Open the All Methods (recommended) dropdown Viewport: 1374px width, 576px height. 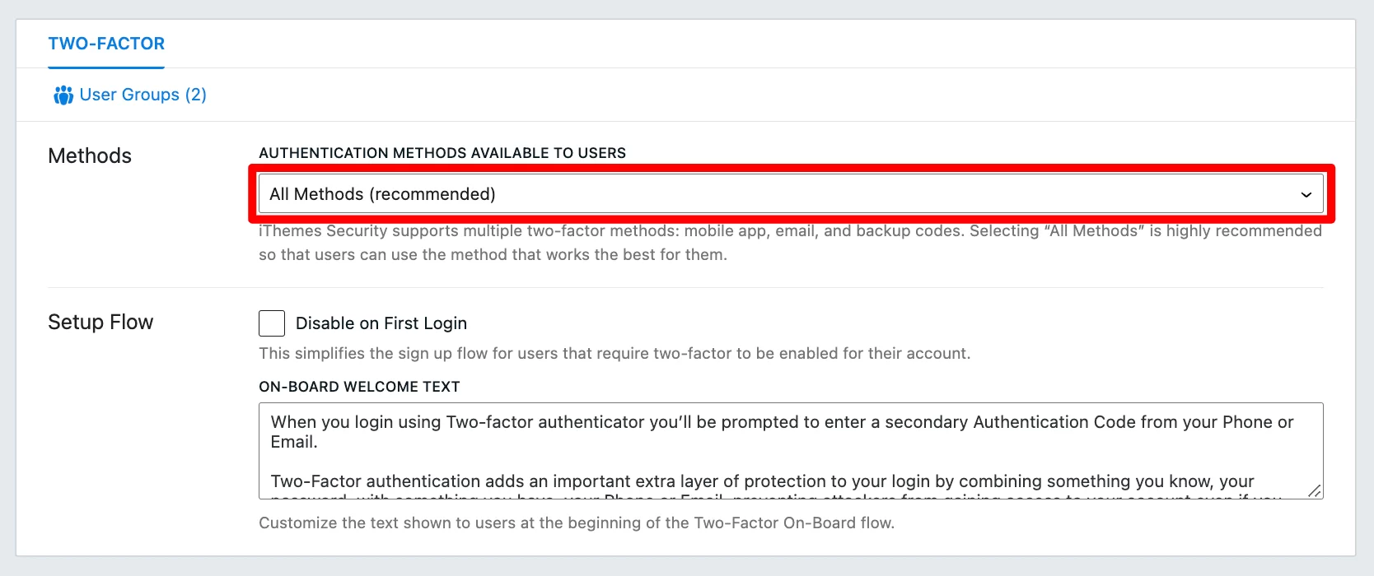pyautogui.click(x=791, y=194)
